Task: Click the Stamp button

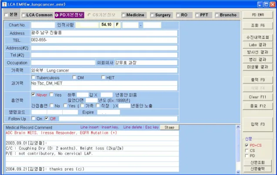Action: coord(169,127)
